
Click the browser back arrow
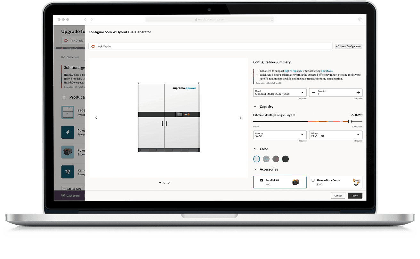(85, 19)
